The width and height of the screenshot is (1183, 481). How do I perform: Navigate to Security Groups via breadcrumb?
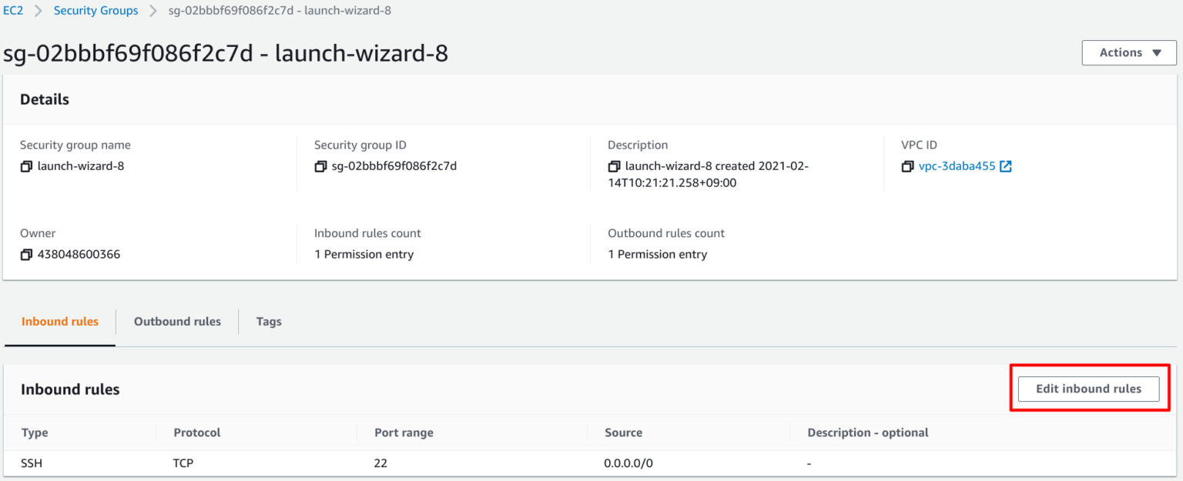(96, 10)
